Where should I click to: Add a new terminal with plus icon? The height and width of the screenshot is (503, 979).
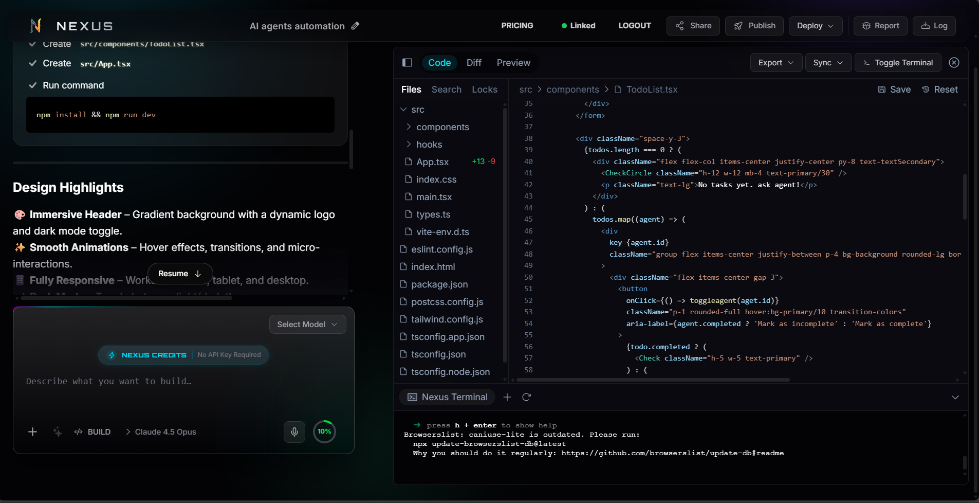[x=507, y=397]
